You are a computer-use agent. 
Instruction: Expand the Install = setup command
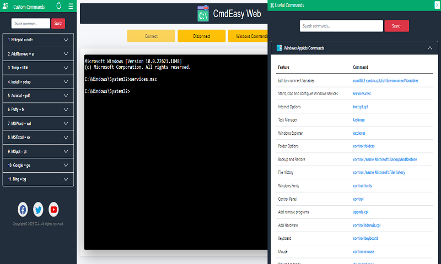tap(38, 81)
